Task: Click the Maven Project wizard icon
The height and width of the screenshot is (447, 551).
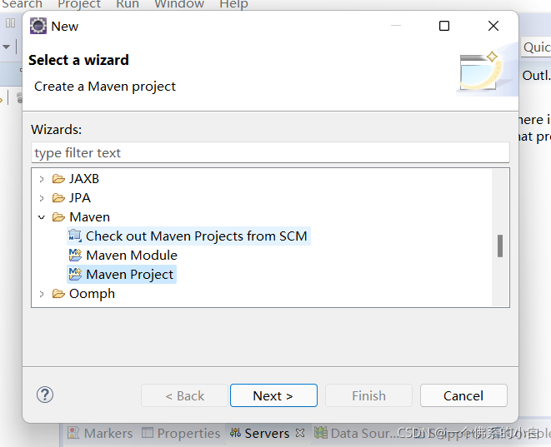Action: coord(75,275)
